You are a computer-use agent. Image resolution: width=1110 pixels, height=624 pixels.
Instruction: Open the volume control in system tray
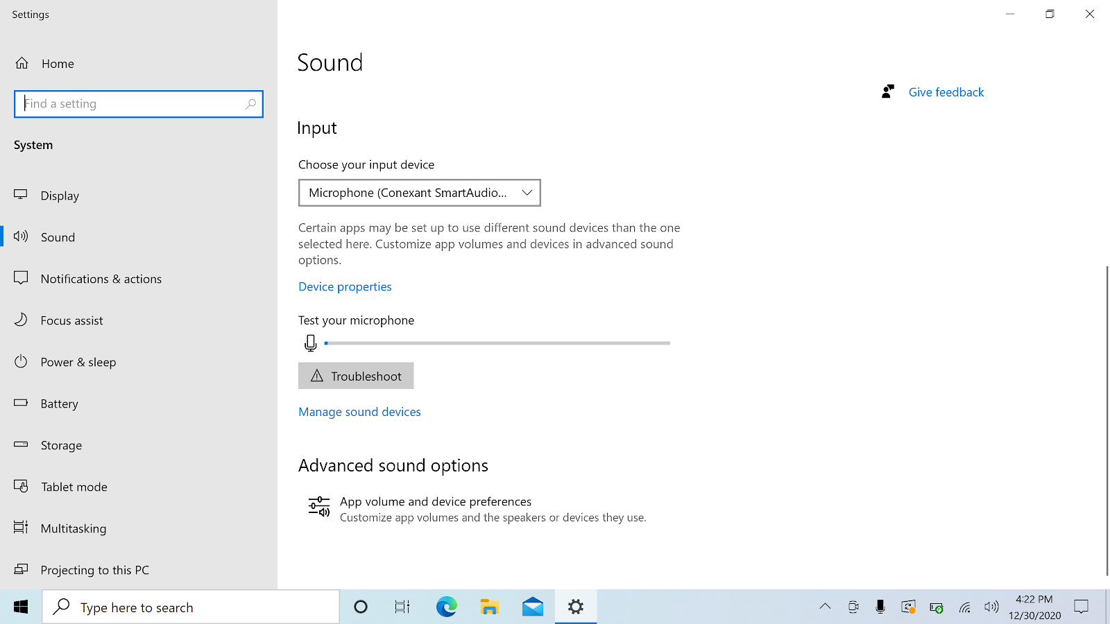tap(991, 607)
